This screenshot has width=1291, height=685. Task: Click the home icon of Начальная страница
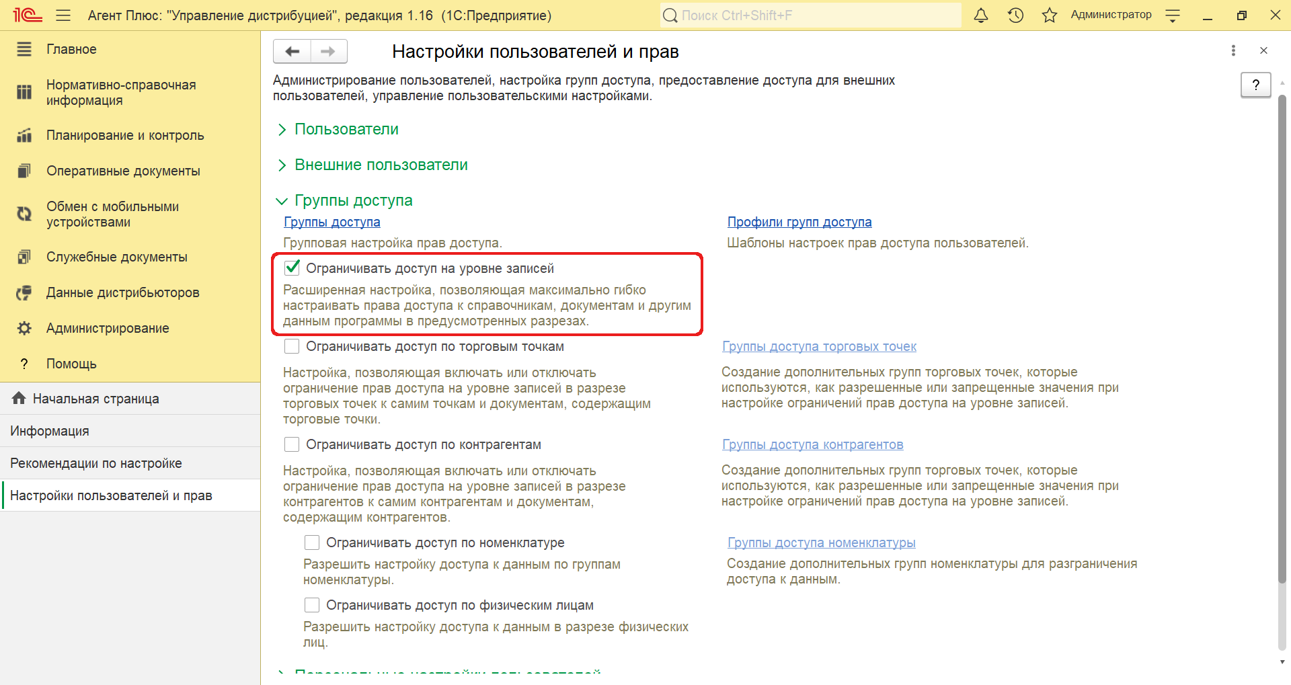click(19, 398)
